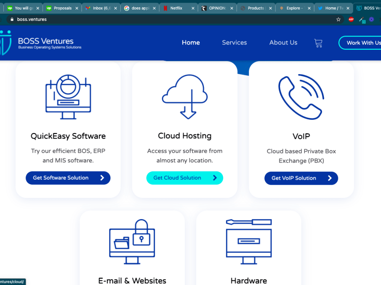Switch to the Products tab

click(x=256, y=8)
